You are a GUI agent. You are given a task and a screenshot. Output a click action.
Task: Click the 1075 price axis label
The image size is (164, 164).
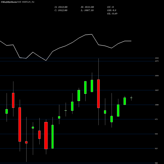(x=157, y=61)
